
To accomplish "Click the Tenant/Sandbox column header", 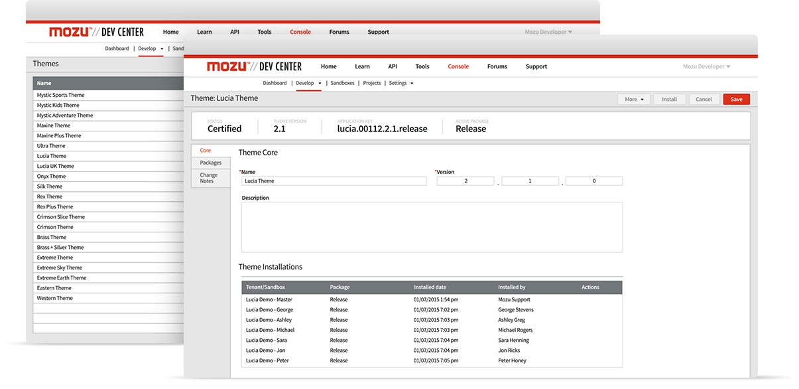I will [265, 287].
